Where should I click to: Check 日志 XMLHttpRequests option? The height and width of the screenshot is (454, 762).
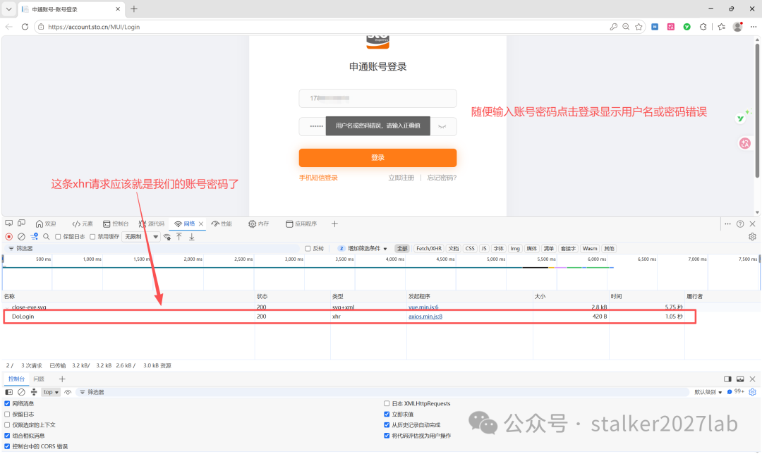click(x=387, y=403)
